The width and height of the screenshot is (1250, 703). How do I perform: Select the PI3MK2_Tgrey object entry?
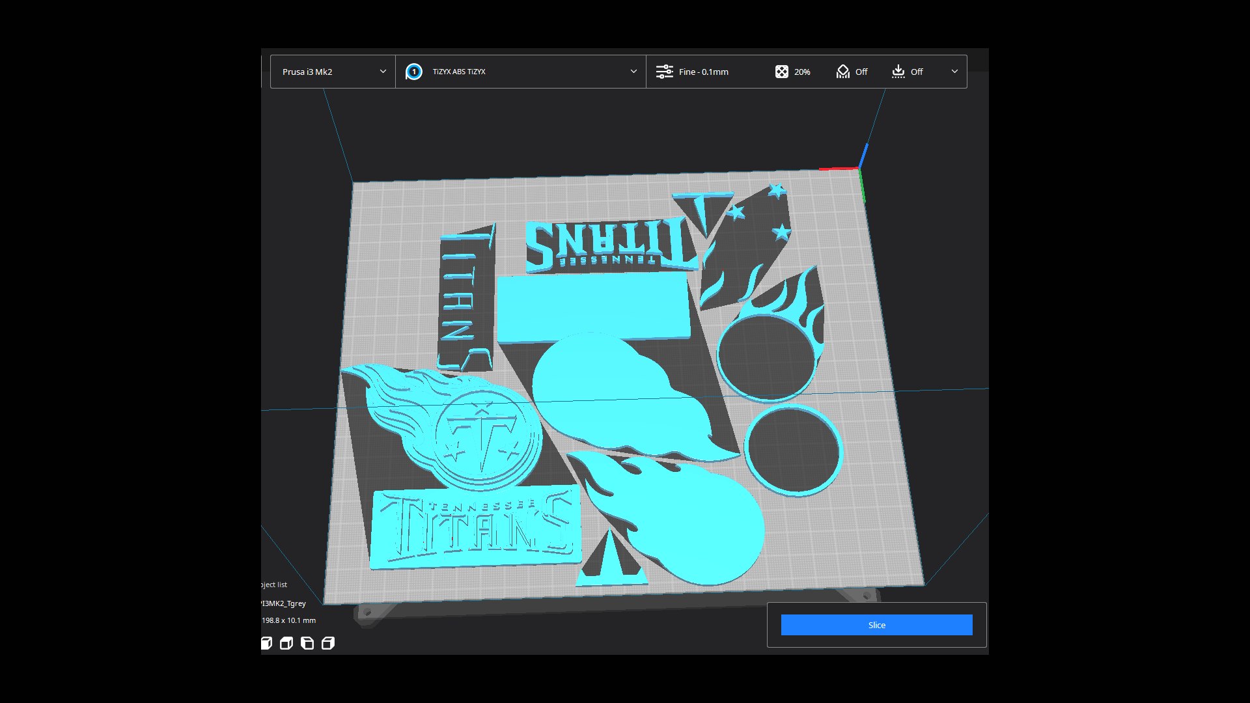point(284,603)
